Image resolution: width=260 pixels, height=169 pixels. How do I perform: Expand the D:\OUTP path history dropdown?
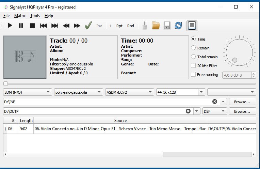197,111
